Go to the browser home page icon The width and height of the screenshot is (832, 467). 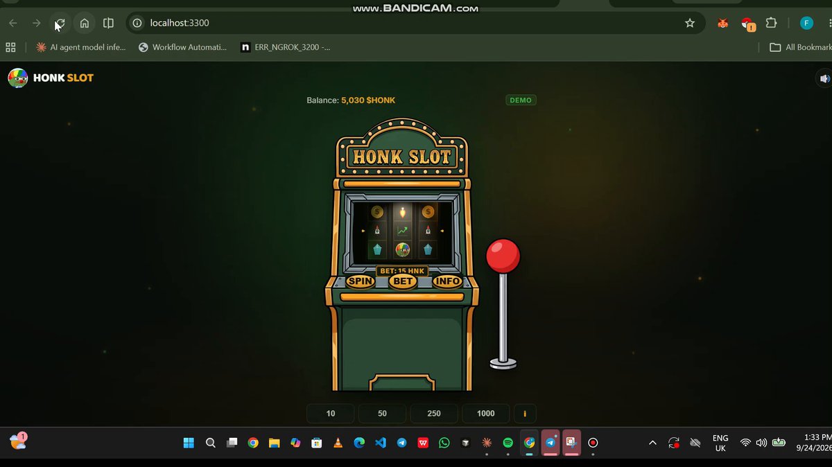84,23
